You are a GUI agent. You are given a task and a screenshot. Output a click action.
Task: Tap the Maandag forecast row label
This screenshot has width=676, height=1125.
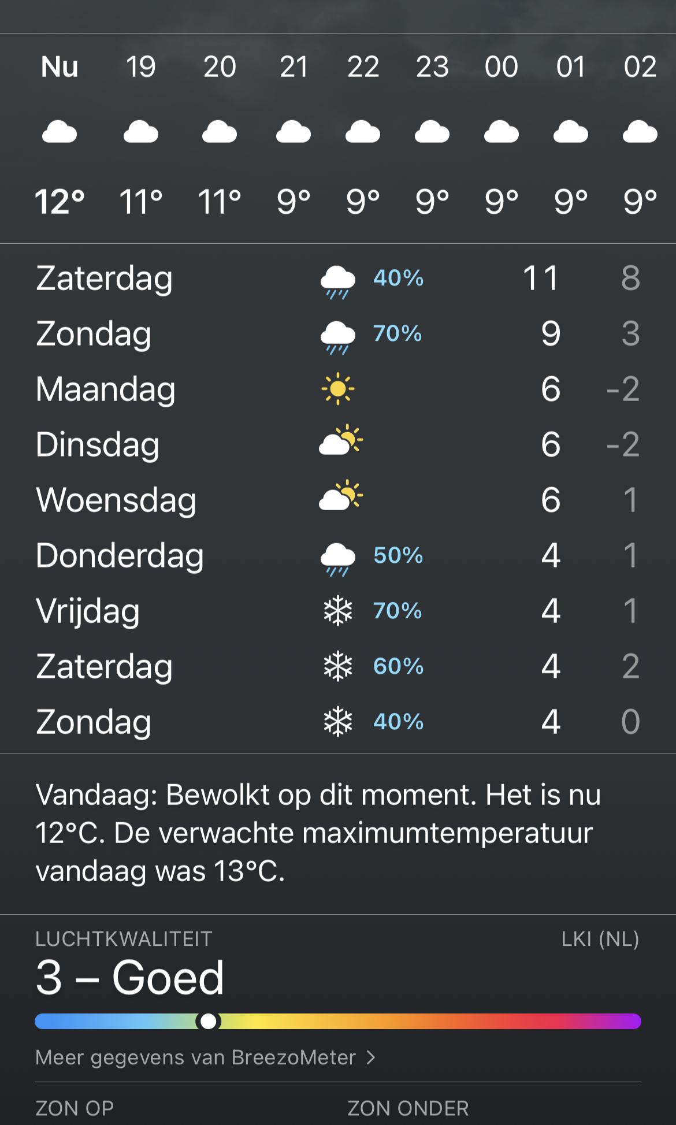tap(106, 389)
